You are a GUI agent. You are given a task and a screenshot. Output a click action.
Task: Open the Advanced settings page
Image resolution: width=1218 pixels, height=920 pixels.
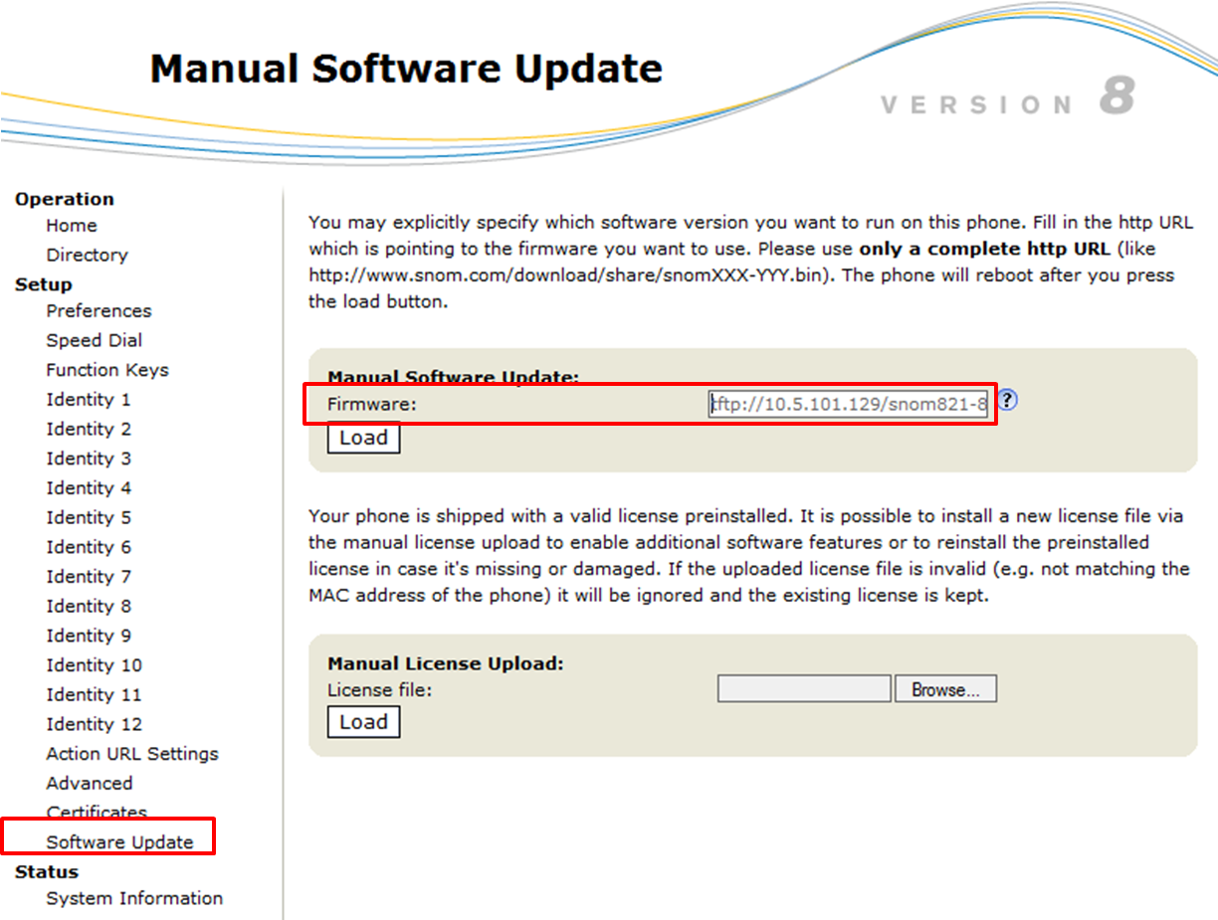click(90, 783)
